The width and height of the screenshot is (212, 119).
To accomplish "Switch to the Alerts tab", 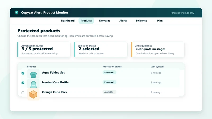I will pos(123,21).
